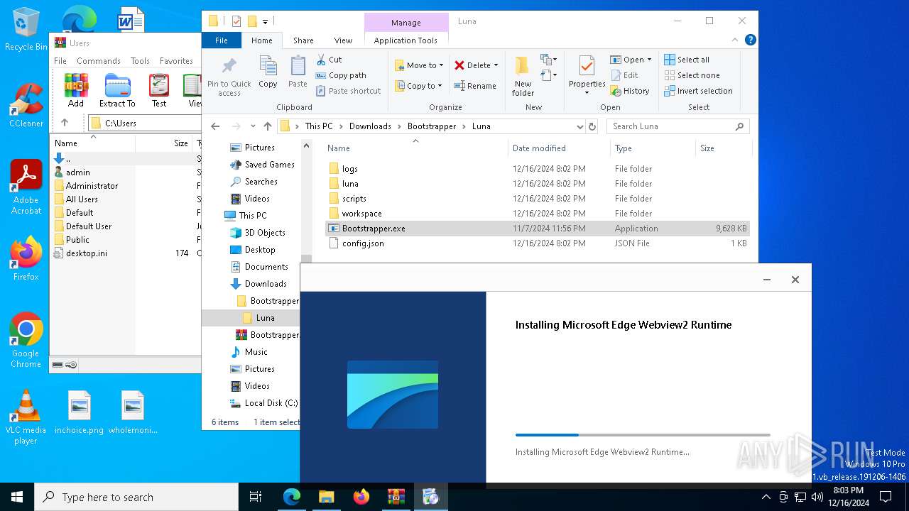Refresh the Luna folder view
The width and height of the screenshot is (909, 511).
point(592,126)
